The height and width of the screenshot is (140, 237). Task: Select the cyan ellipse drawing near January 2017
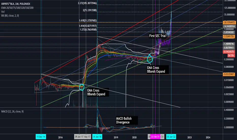tap(82, 87)
